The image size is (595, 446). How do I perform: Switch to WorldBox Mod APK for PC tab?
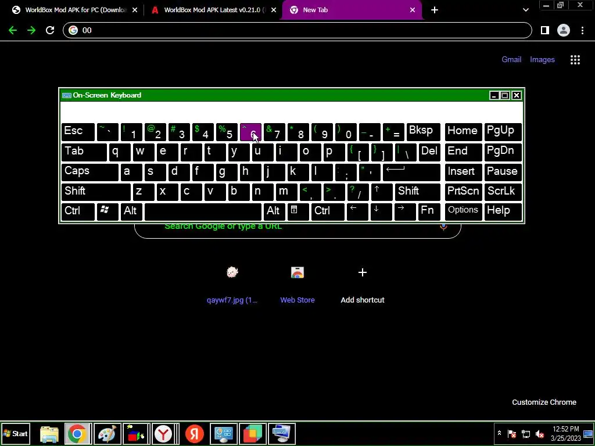click(76, 10)
